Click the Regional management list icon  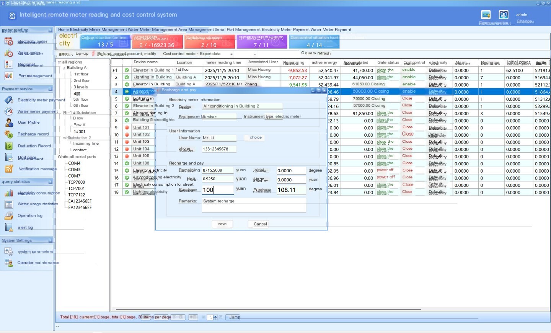(x=9, y=64)
